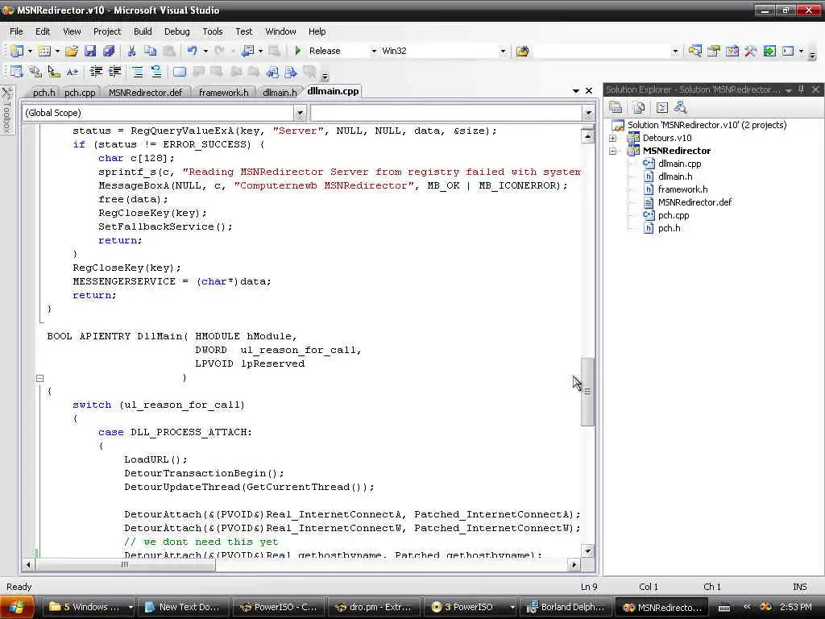
Task: Open the Properties Window toolbar icon
Action: [x=714, y=51]
